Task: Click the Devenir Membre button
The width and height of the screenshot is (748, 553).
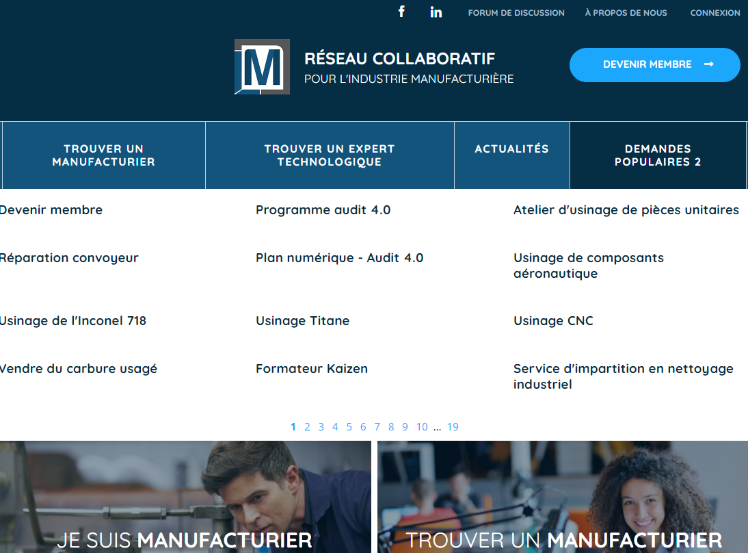Action: [654, 64]
